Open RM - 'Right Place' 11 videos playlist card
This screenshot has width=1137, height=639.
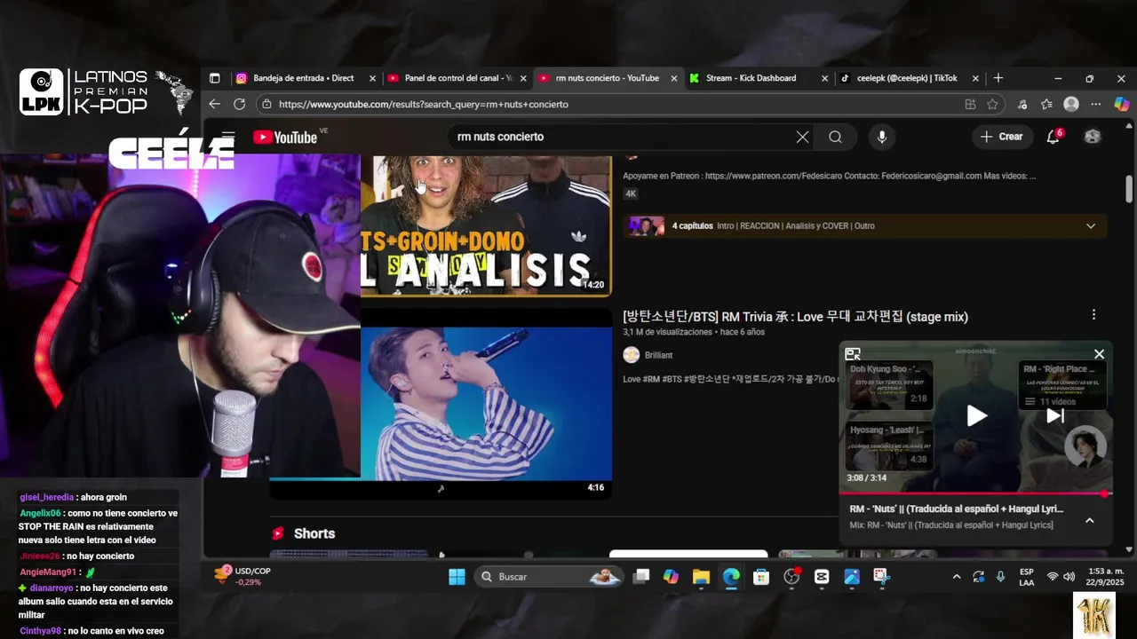tap(1061, 384)
